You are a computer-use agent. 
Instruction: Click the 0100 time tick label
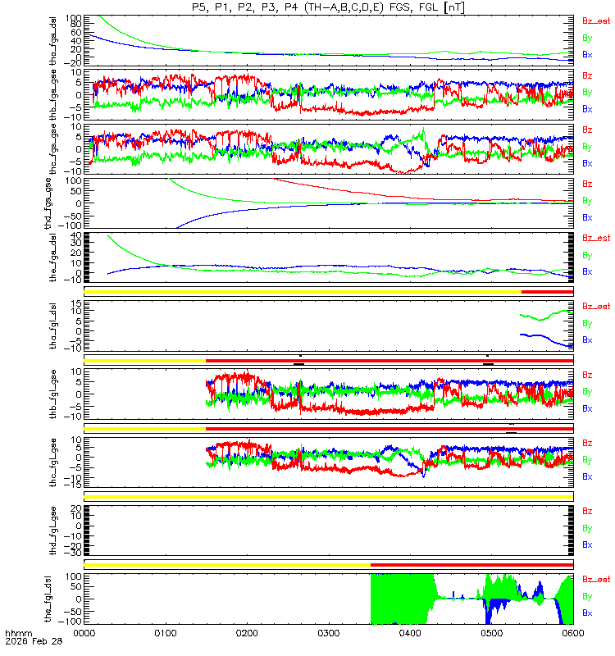pyautogui.click(x=166, y=633)
